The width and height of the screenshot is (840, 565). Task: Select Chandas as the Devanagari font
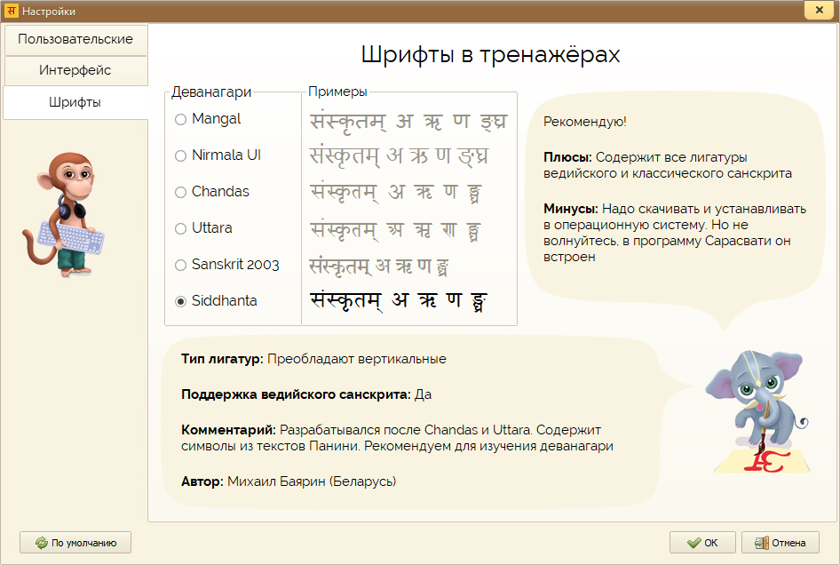pos(181,192)
